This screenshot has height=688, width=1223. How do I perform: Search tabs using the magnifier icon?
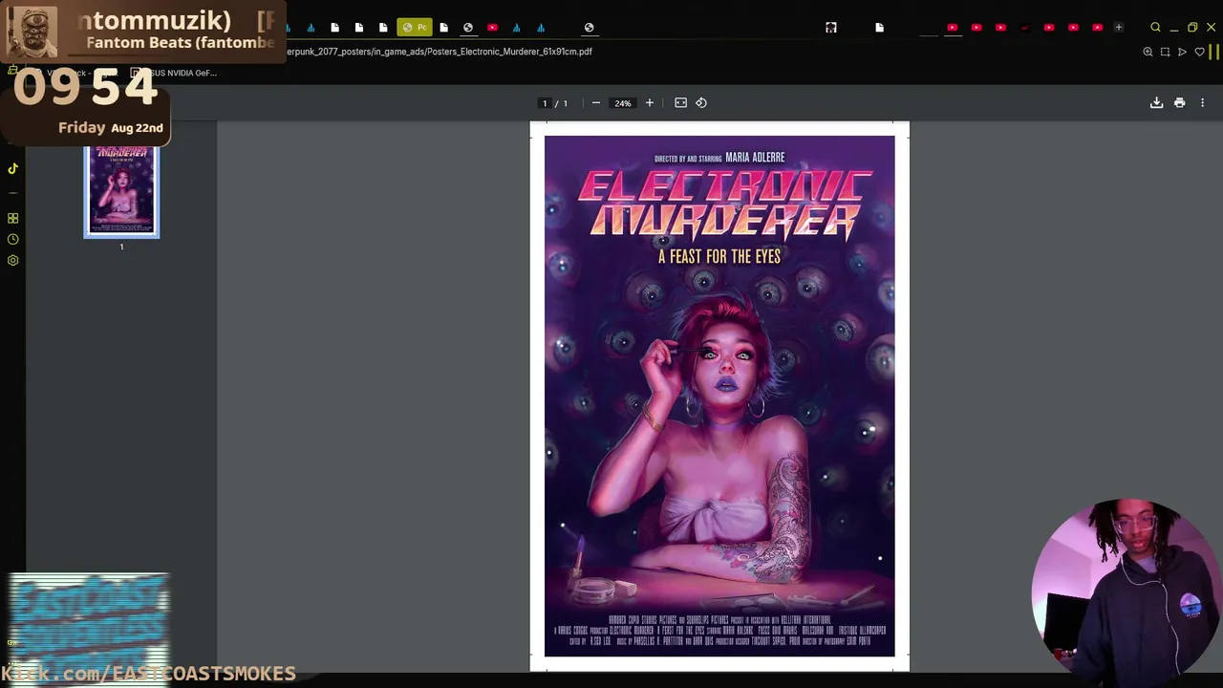[x=1155, y=27]
